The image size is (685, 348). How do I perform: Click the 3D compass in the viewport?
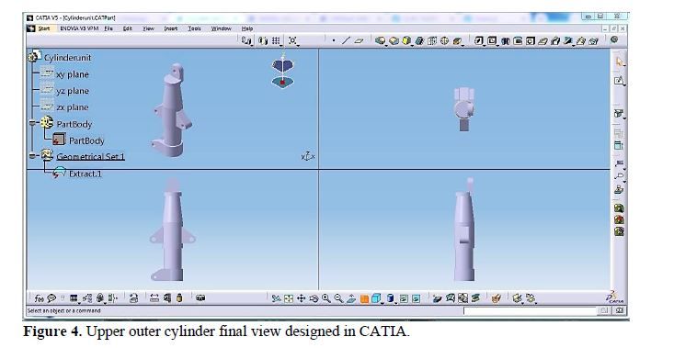[282, 71]
